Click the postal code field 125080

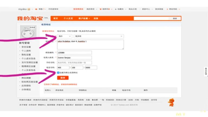coord(74,53)
